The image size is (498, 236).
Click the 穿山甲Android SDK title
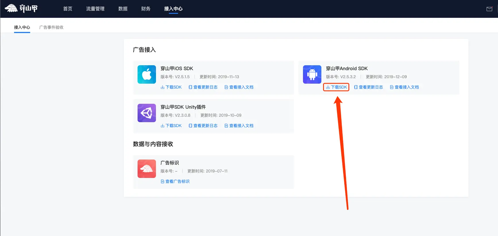pyautogui.click(x=347, y=68)
